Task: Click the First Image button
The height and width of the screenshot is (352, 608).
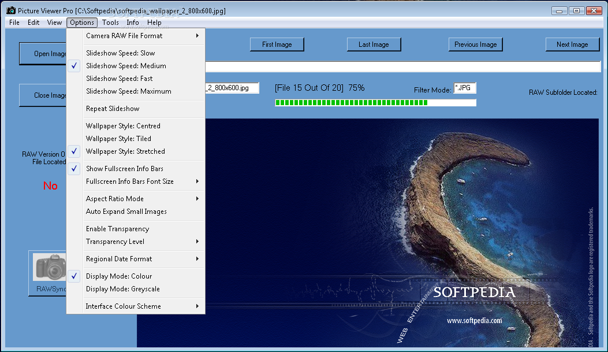Action: (x=277, y=45)
